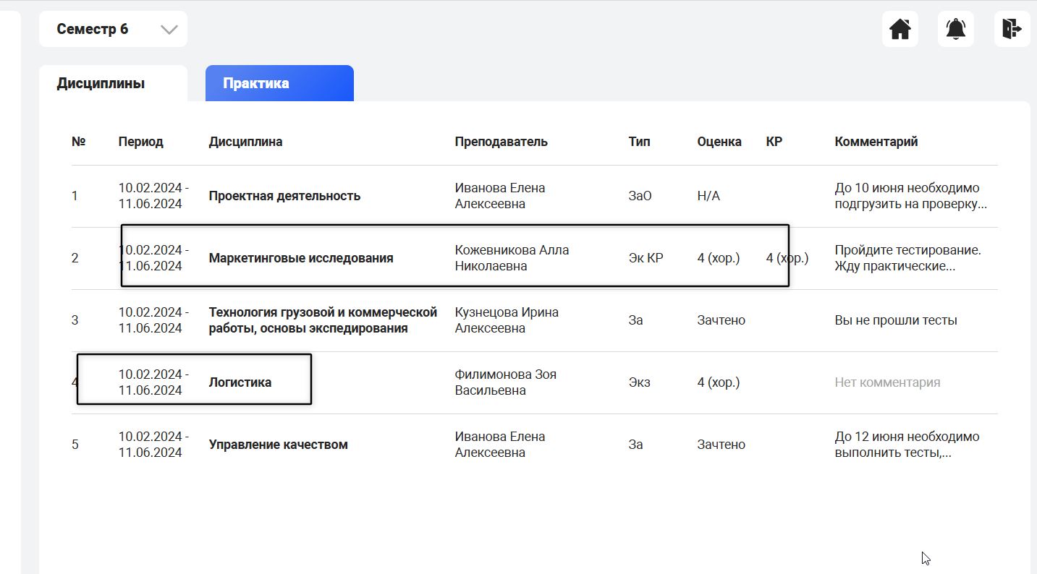Expand the Семестр 6 dropdown

(113, 30)
